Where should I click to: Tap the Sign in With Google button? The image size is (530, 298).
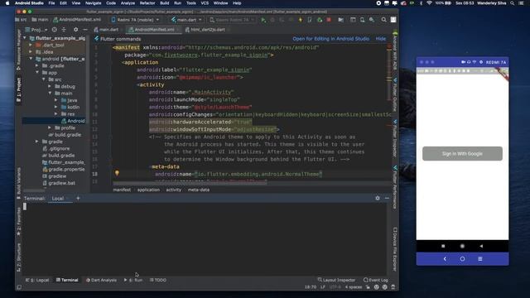pos(462,154)
